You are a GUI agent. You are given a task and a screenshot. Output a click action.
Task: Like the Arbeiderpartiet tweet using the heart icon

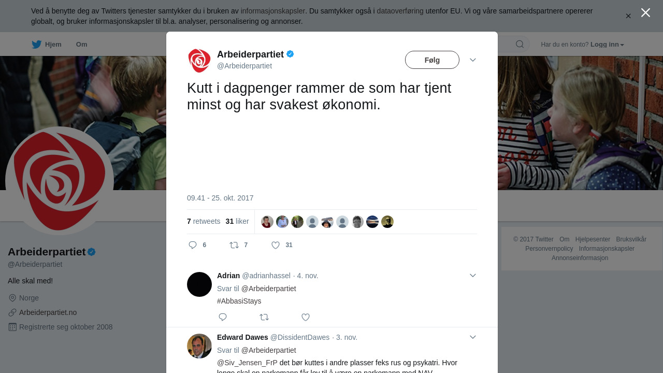point(276,245)
